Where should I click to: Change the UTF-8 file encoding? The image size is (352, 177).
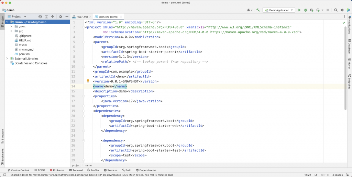[x=325, y=175]
